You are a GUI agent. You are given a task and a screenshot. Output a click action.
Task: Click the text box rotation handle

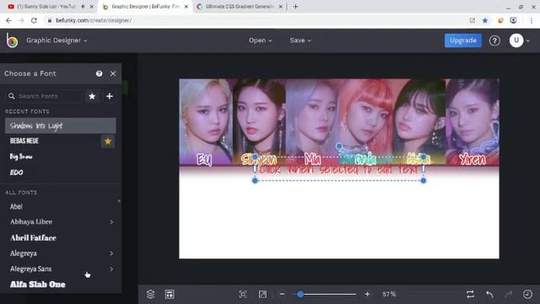[x=339, y=146]
